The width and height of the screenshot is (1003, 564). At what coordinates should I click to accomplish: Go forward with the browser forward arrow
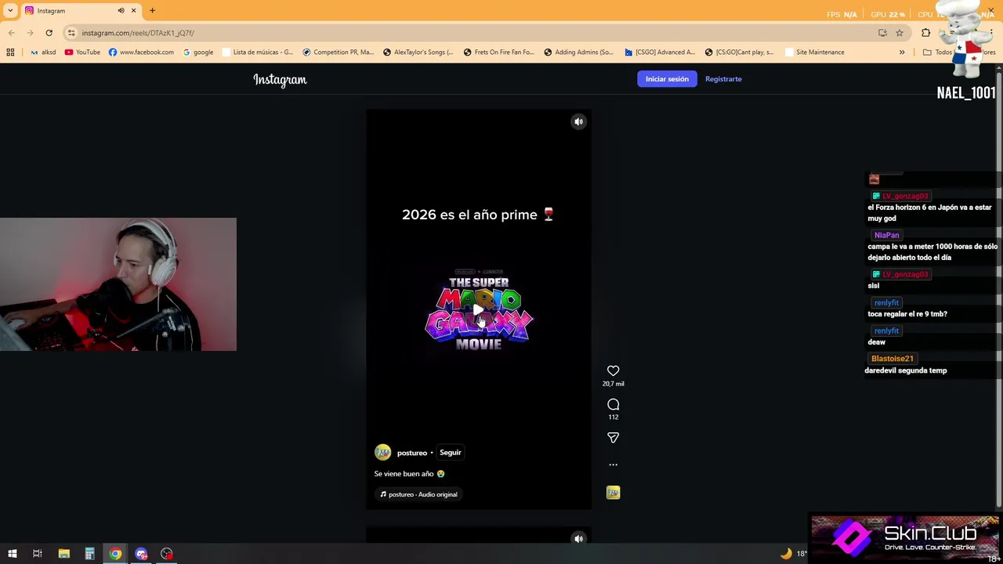30,33
